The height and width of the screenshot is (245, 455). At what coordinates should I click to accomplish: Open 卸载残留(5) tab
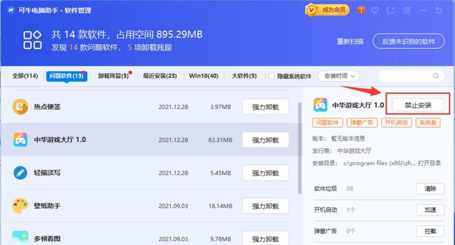(113, 76)
